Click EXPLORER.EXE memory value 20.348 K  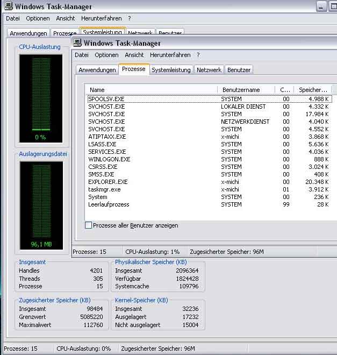point(317,182)
